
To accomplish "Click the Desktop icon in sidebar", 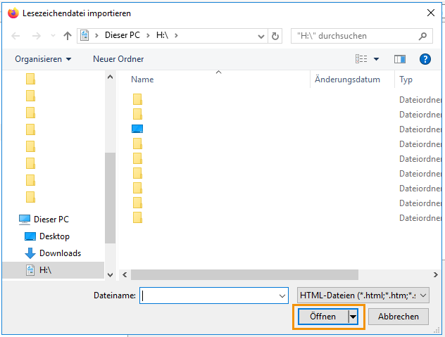I will point(30,236).
